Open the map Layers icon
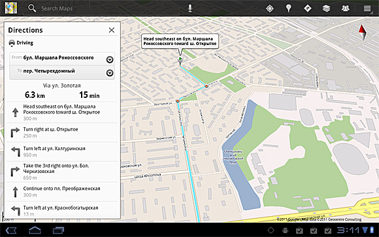 point(326,8)
